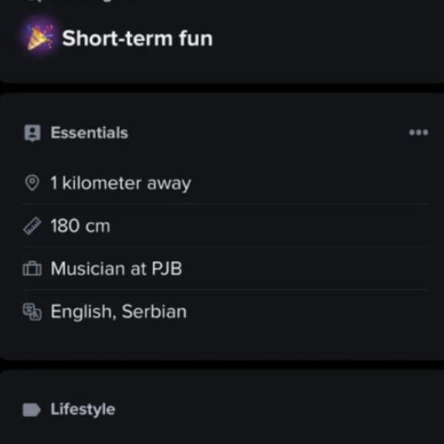Viewport: 444px width, 444px height.
Task: Click the briefcase job icon
Action: point(32,269)
